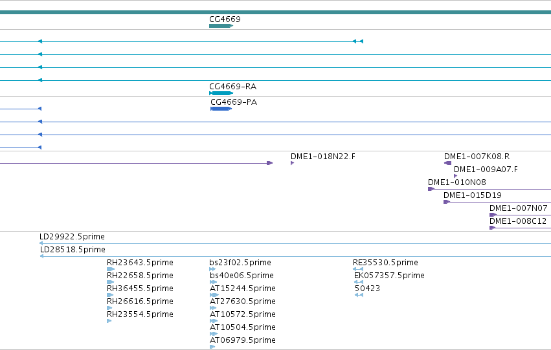Select the RH36455.5prime label
551x350 pixels.
(x=140, y=289)
